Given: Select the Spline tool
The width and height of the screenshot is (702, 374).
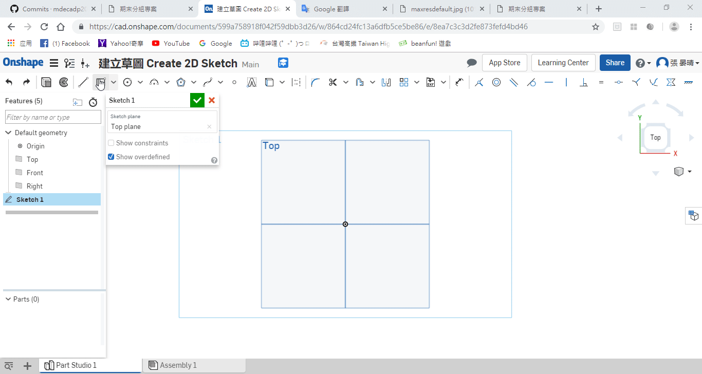Looking at the screenshot, I should click(208, 82).
